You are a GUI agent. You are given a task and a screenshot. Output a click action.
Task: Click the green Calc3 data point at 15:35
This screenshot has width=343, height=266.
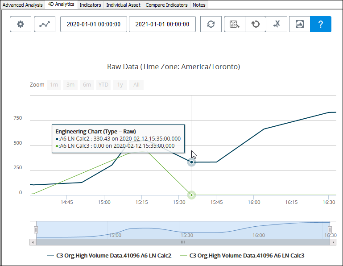coord(191,195)
